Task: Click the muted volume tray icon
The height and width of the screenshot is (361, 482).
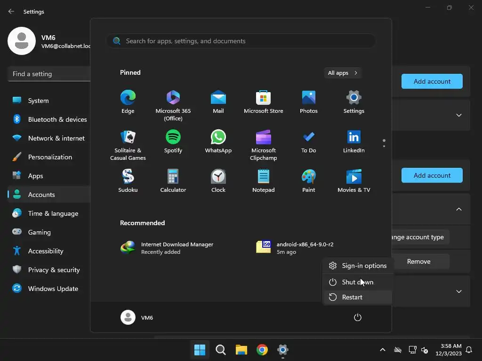Action: (x=425, y=350)
